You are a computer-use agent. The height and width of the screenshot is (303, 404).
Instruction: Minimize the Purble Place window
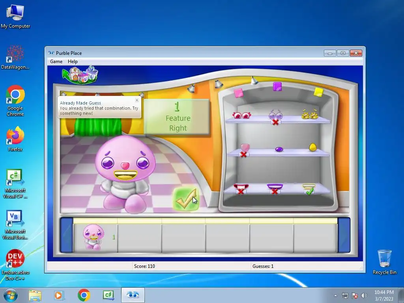[330, 53]
